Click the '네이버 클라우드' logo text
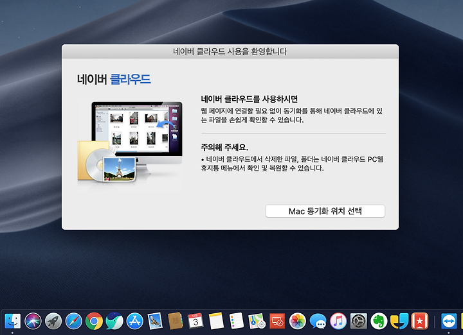 [114, 79]
